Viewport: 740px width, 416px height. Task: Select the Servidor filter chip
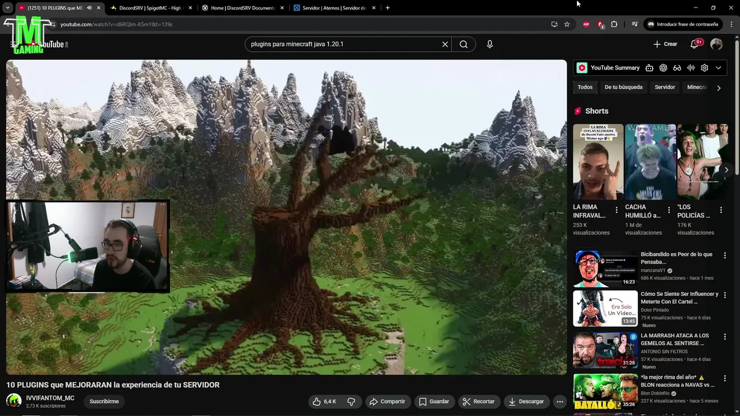pyautogui.click(x=665, y=87)
